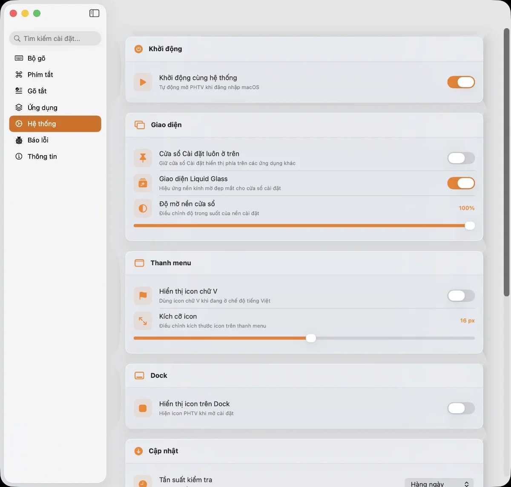Click the play icon beside Khởi động cùng hệ thống

(x=143, y=82)
